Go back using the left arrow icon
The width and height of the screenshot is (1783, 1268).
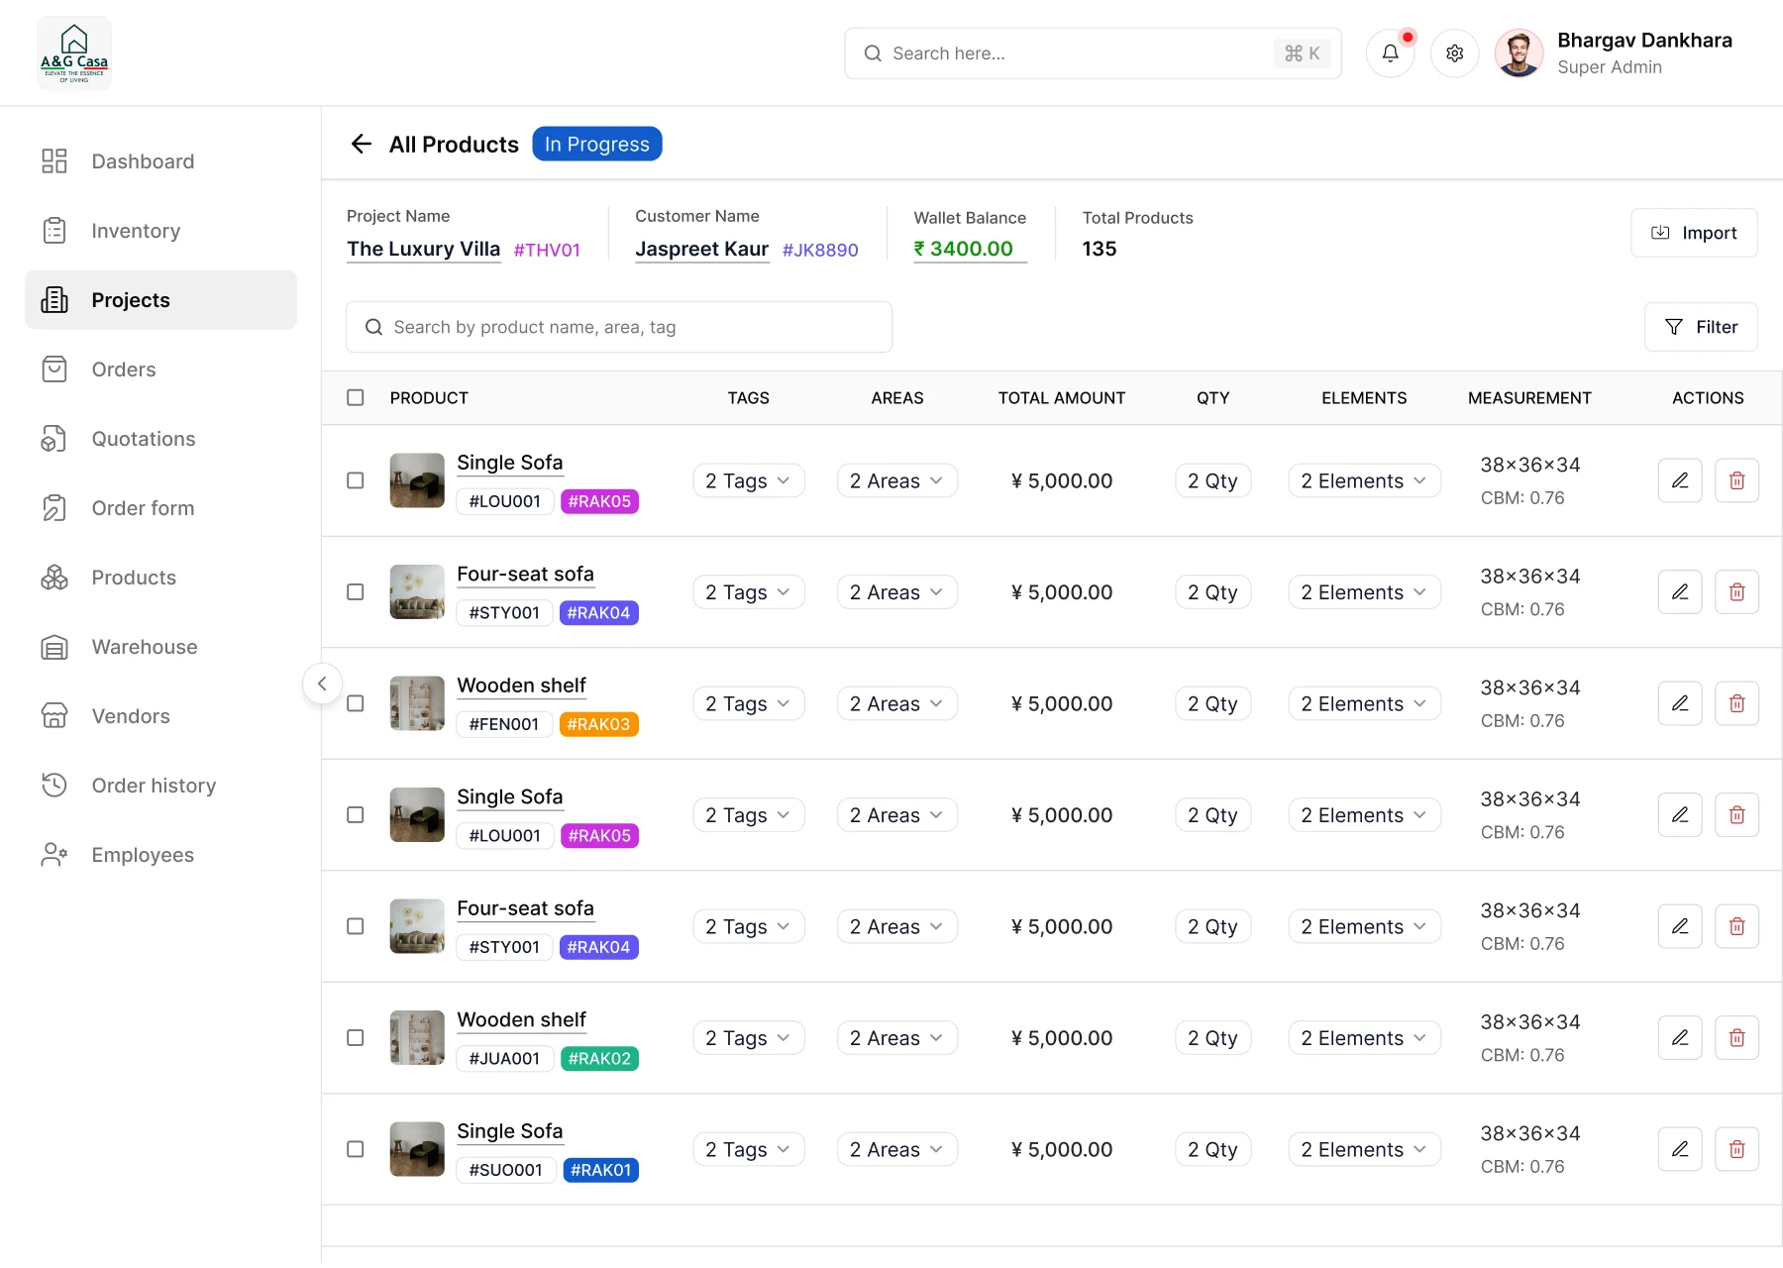tap(362, 145)
